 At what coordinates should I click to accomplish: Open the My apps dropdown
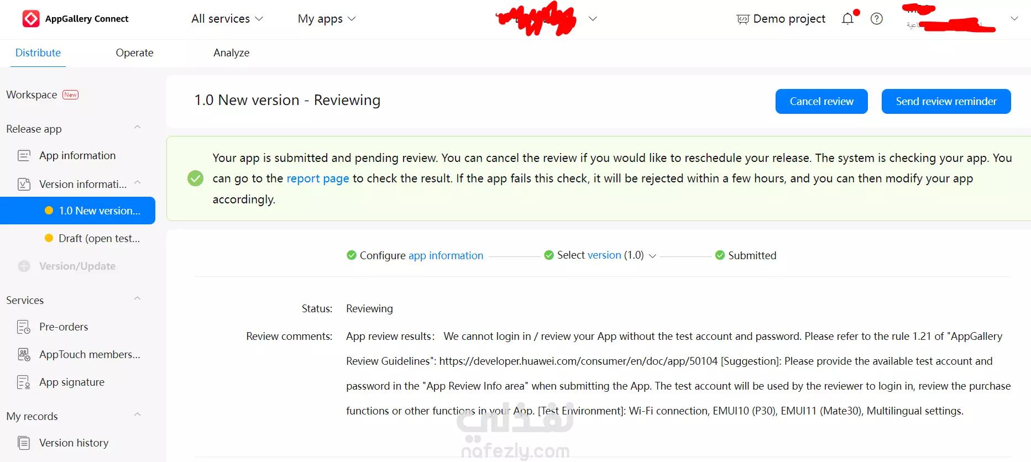coord(327,19)
